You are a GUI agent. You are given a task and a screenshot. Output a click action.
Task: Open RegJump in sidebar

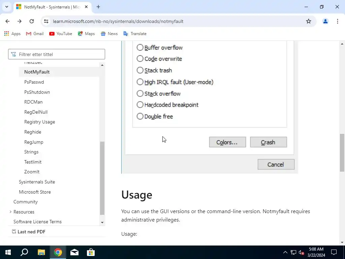tap(34, 142)
